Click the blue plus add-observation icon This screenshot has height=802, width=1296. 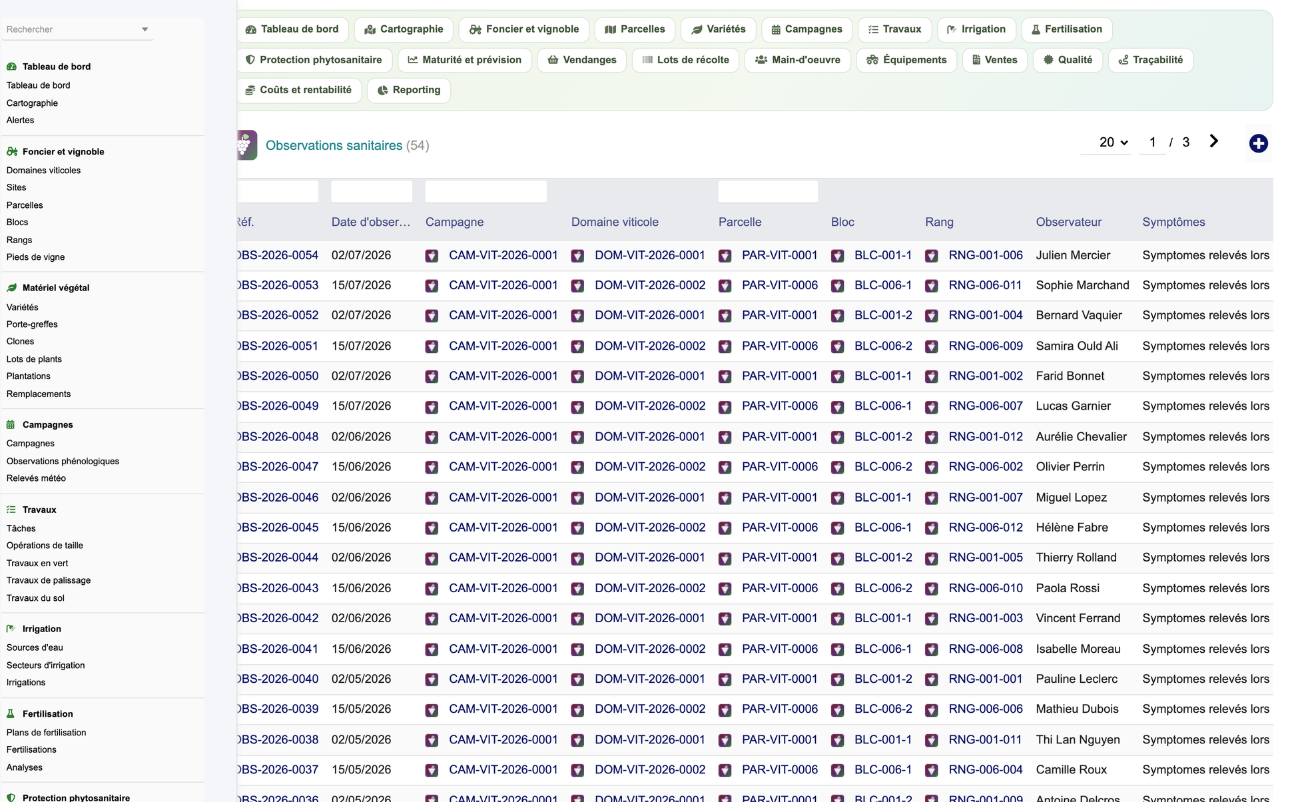pyautogui.click(x=1258, y=143)
